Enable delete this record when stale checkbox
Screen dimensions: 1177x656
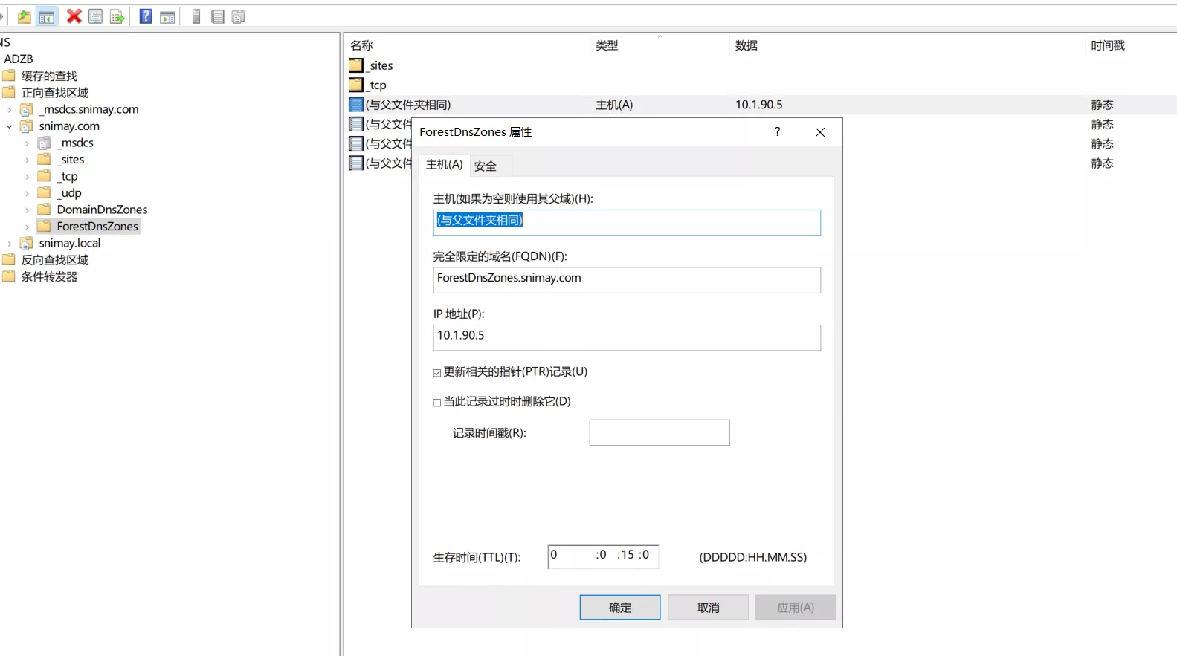437,403
